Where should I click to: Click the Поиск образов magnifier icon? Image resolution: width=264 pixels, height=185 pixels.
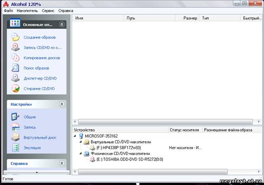[x=15, y=68]
